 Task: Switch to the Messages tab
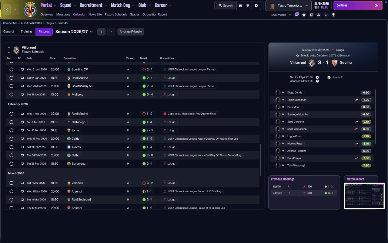coord(63,15)
